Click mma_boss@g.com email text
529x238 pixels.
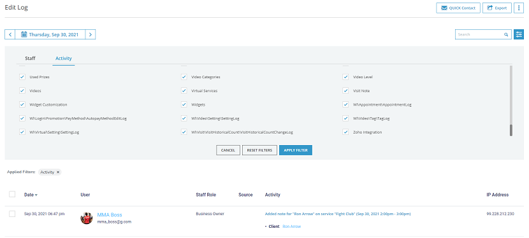[x=114, y=222]
